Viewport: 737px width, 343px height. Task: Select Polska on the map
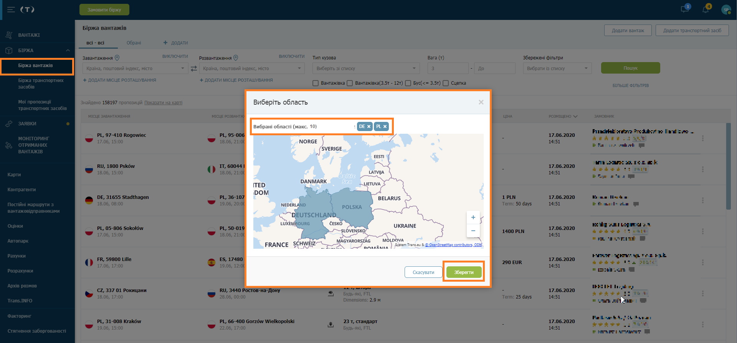352,207
